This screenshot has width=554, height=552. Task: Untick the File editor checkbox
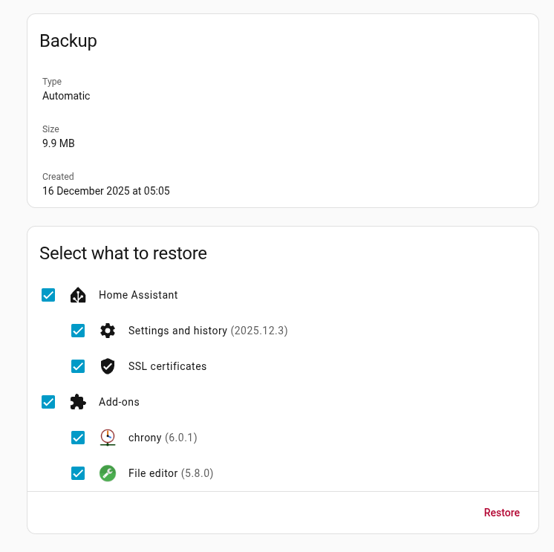(78, 473)
